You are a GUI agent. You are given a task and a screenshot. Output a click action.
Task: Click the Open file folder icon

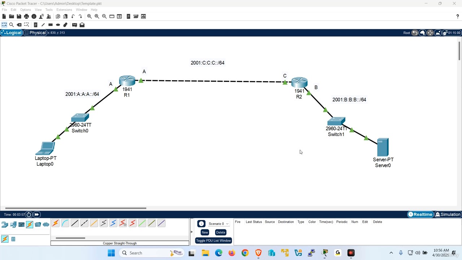point(12,16)
